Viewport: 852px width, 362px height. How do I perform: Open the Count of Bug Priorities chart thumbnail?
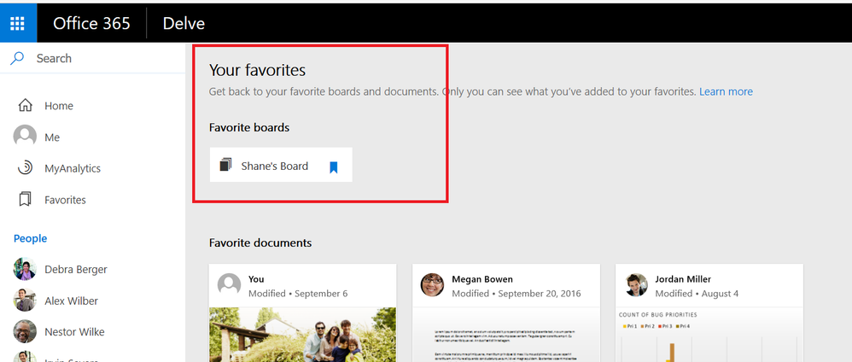click(709, 335)
